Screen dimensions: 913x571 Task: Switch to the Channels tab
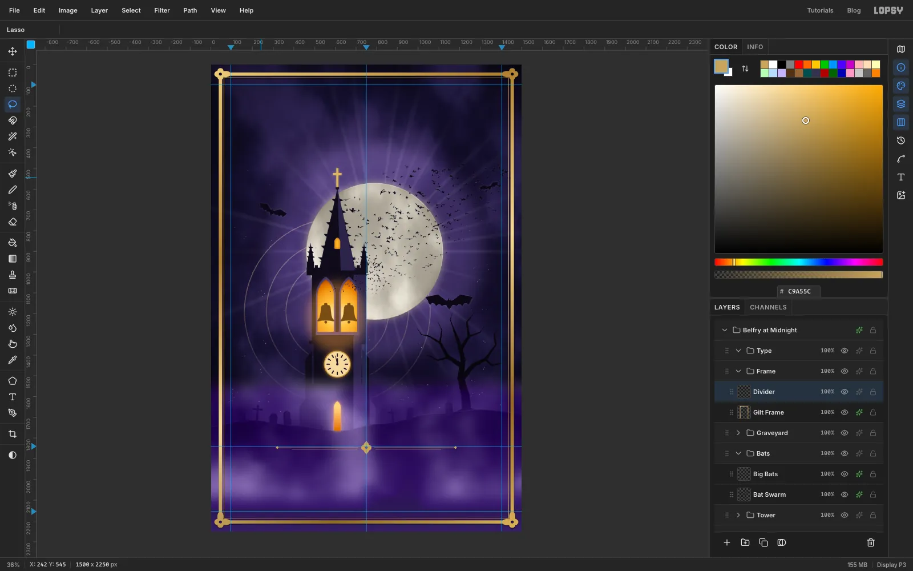pyautogui.click(x=768, y=307)
